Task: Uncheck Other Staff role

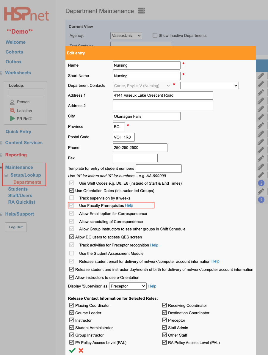Action: (x=164, y=335)
